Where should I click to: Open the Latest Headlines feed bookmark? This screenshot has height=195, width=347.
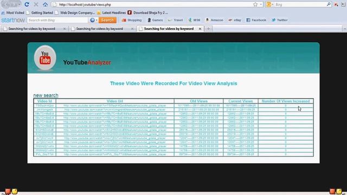[x=111, y=12]
